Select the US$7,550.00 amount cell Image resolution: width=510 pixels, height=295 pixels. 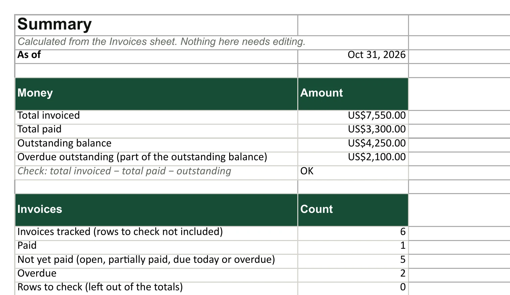pos(353,117)
